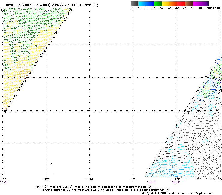Click the '>50 knots' legend label
Screen dimensions: 222x195
(213, 8)
